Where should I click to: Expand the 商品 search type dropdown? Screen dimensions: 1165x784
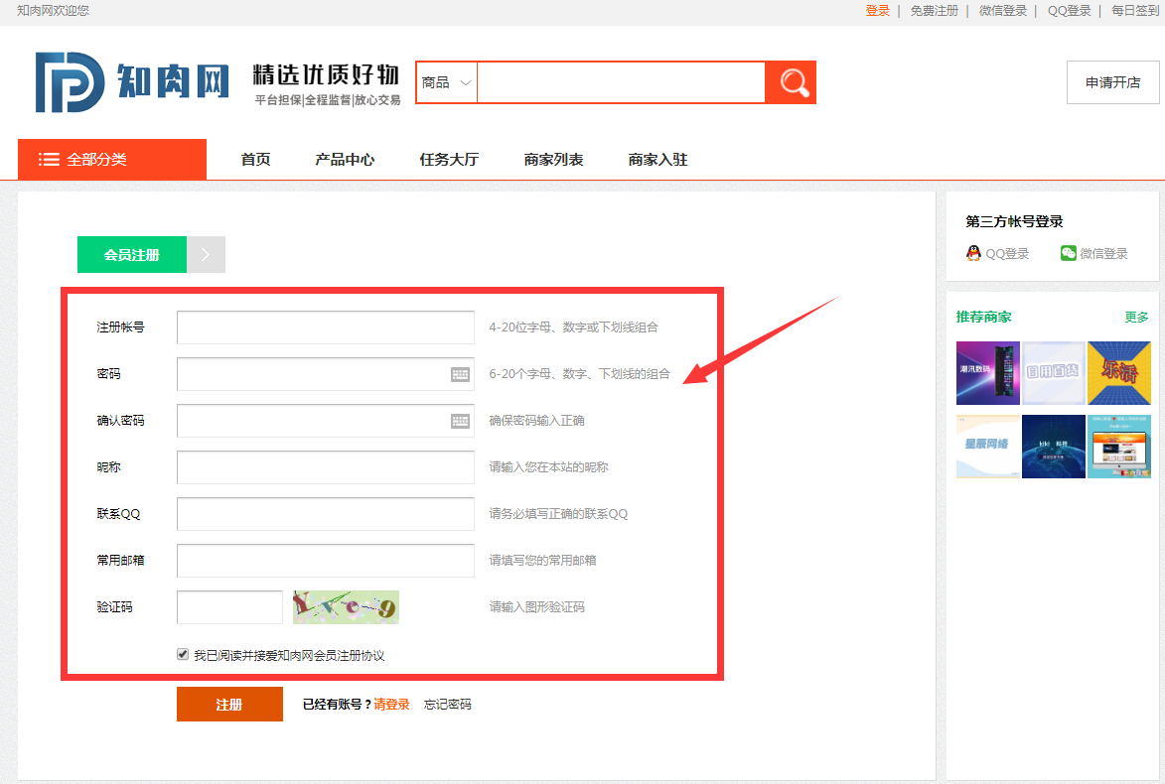(x=446, y=82)
